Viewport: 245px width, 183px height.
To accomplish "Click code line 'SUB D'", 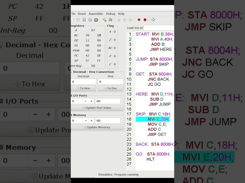I will point(157,99).
